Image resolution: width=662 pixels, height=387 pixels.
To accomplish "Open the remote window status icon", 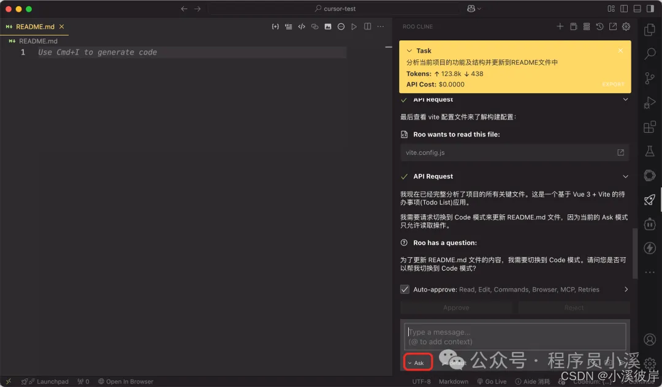I will (x=9, y=381).
